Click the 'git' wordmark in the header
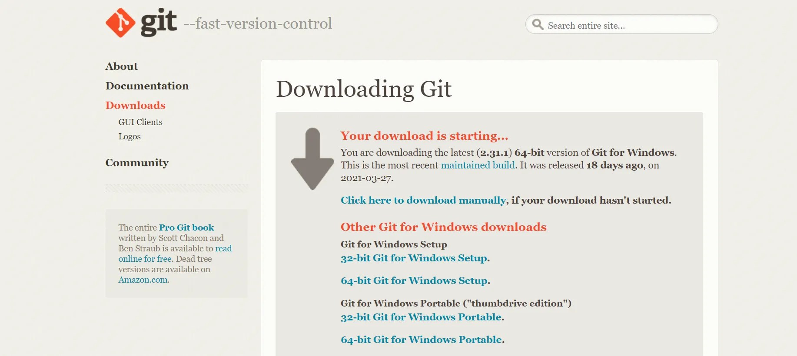797x356 pixels. click(159, 22)
